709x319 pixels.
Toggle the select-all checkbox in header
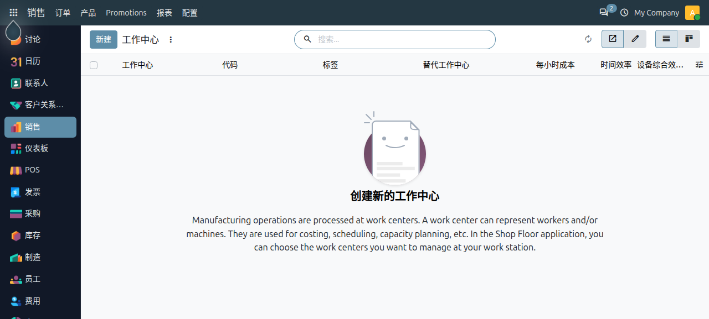point(94,65)
